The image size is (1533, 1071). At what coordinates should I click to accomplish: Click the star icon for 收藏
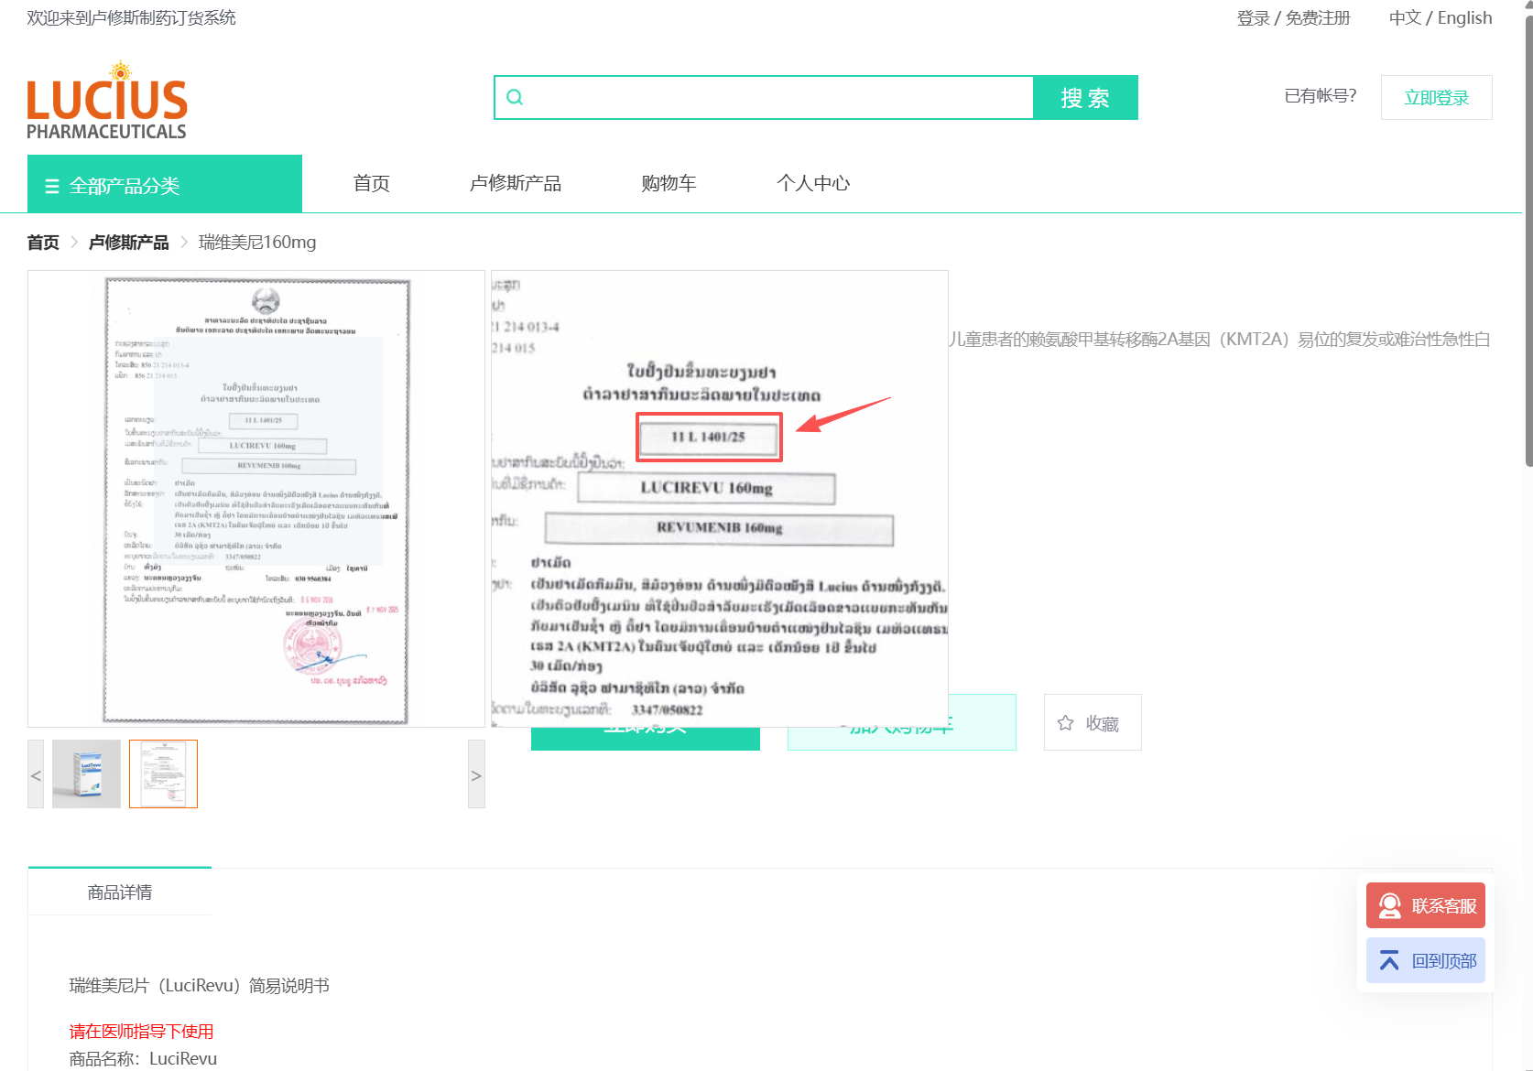point(1065,723)
